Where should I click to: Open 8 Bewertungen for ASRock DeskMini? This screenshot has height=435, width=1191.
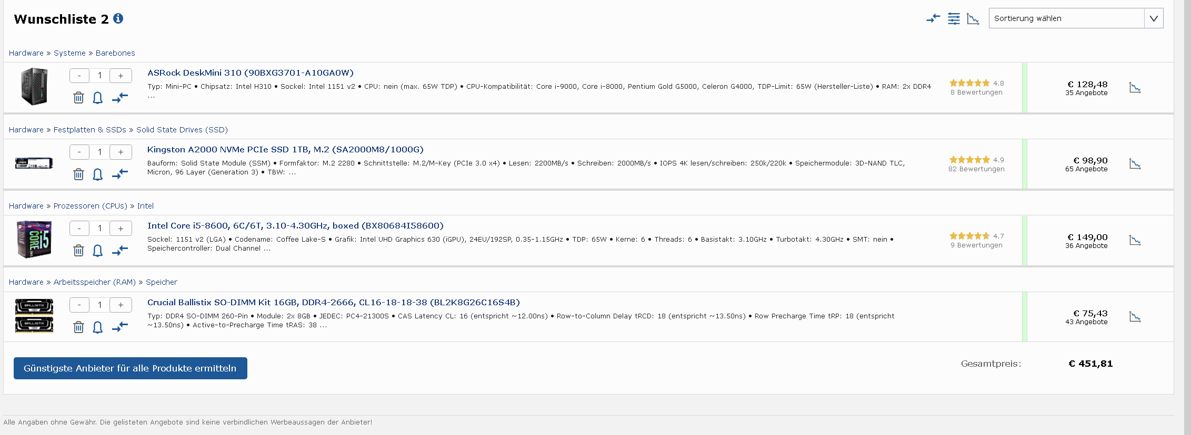[x=976, y=92]
